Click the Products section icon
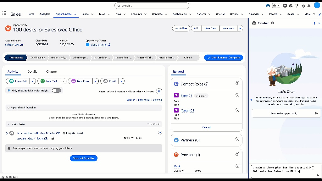This screenshot has width=322, height=181. point(176,155)
